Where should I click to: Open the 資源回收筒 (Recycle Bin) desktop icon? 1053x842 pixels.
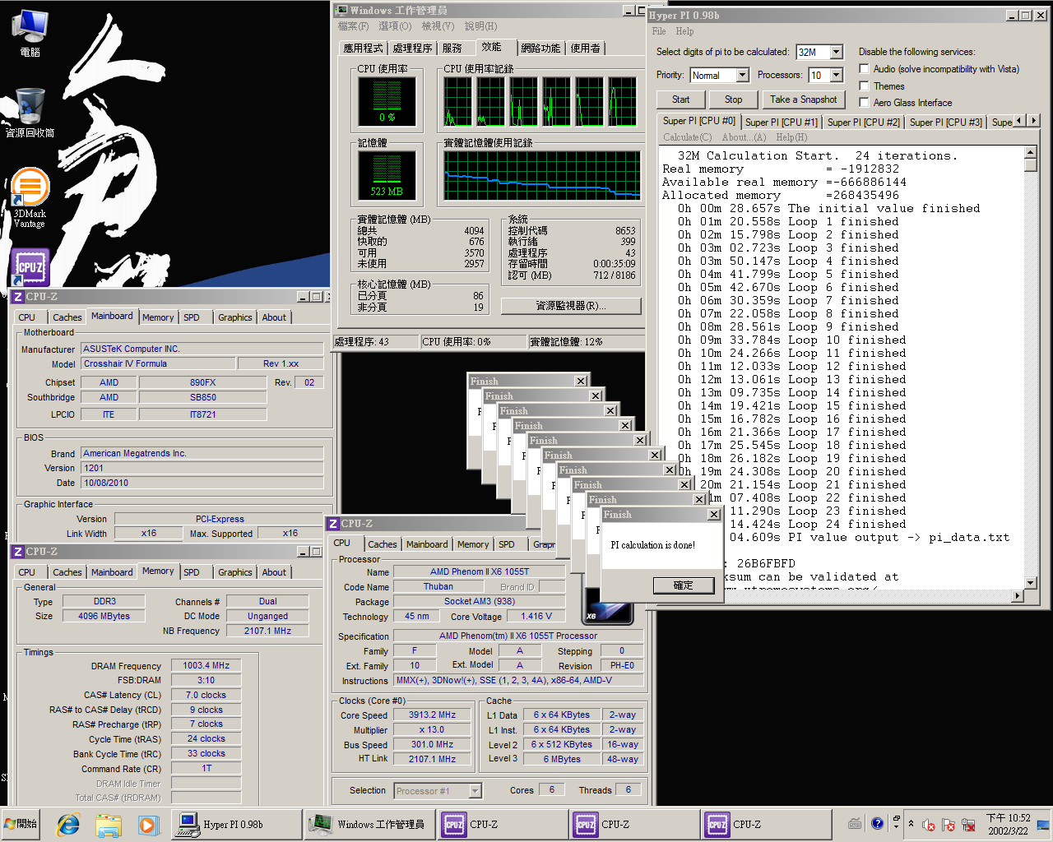click(30, 112)
